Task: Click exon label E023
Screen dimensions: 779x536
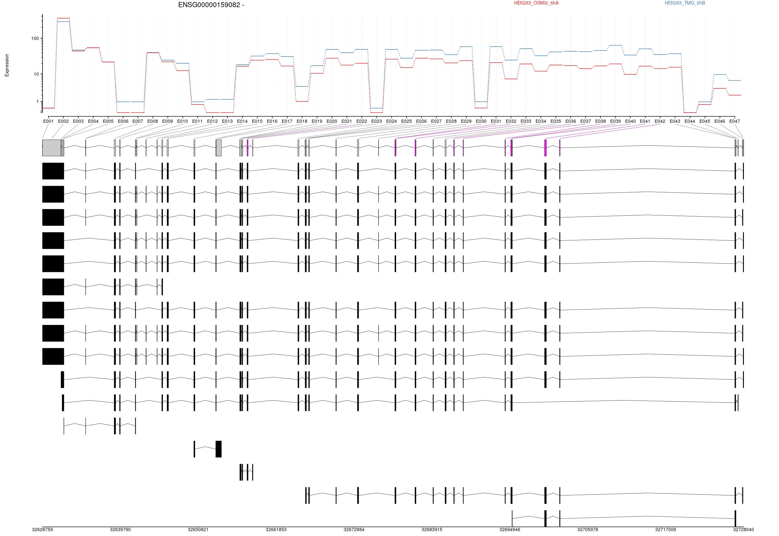Action: [377, 121]
